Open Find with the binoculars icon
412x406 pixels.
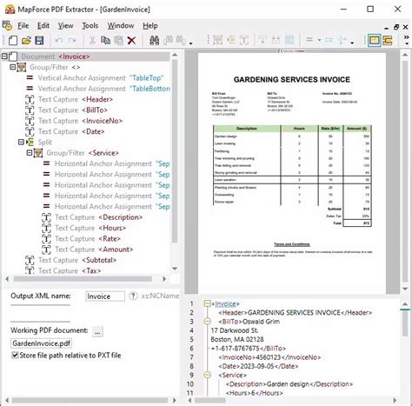pyautogui.click(x=155, y=40)
